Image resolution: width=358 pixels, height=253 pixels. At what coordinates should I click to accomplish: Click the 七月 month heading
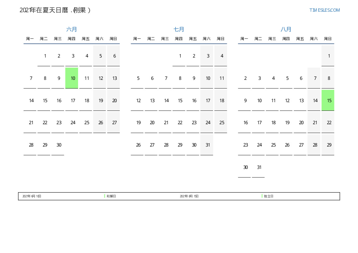click(x=179, y=29)
